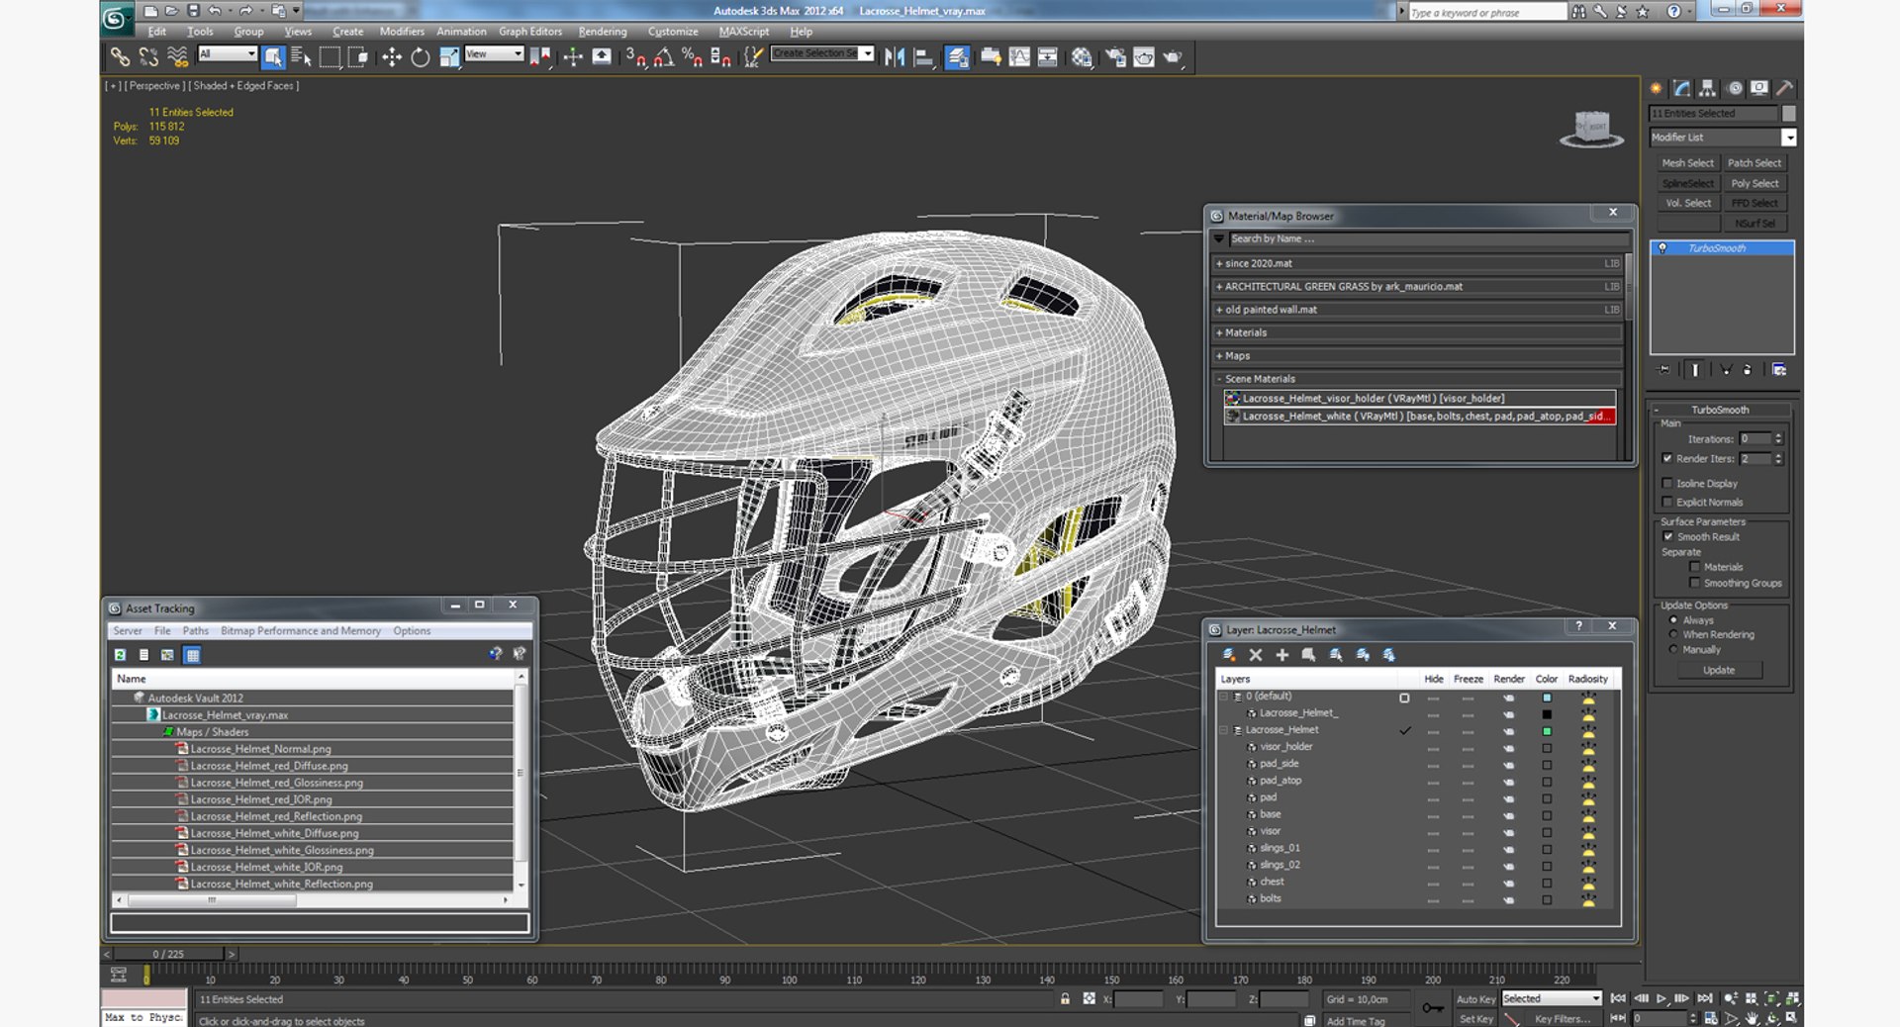
Task: Open the MAXScript menu
Action: (744, 32)
